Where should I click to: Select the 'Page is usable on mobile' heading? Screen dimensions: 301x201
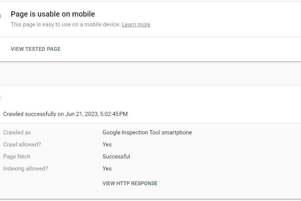coord(53,14)
